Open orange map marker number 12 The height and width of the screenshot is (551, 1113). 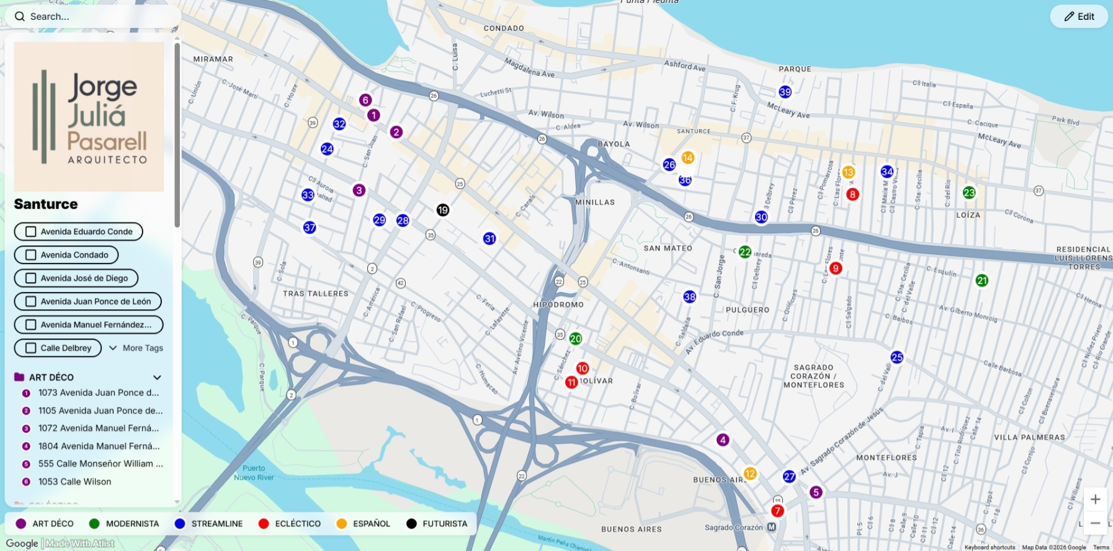pyautogui.click(x=750, y=474)
